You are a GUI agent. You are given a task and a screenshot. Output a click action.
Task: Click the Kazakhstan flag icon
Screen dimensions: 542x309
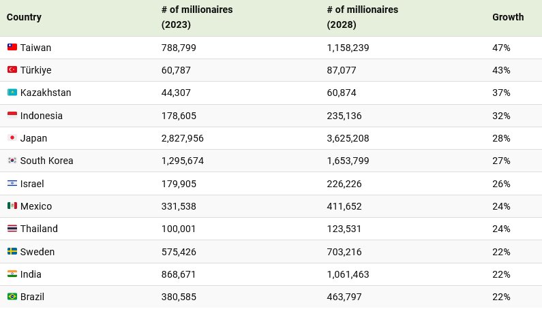(12, 93)
